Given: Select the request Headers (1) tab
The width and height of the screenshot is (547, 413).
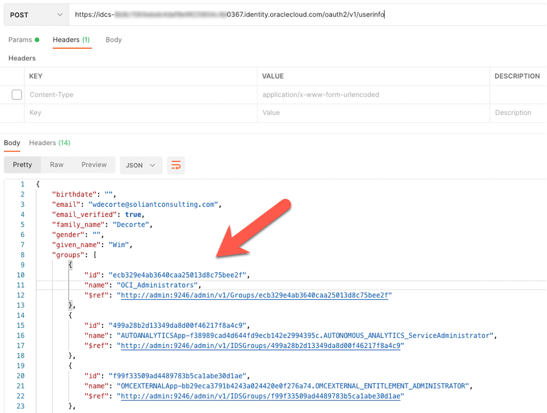Looking at the screenshot, I should [x=71, y=40].
